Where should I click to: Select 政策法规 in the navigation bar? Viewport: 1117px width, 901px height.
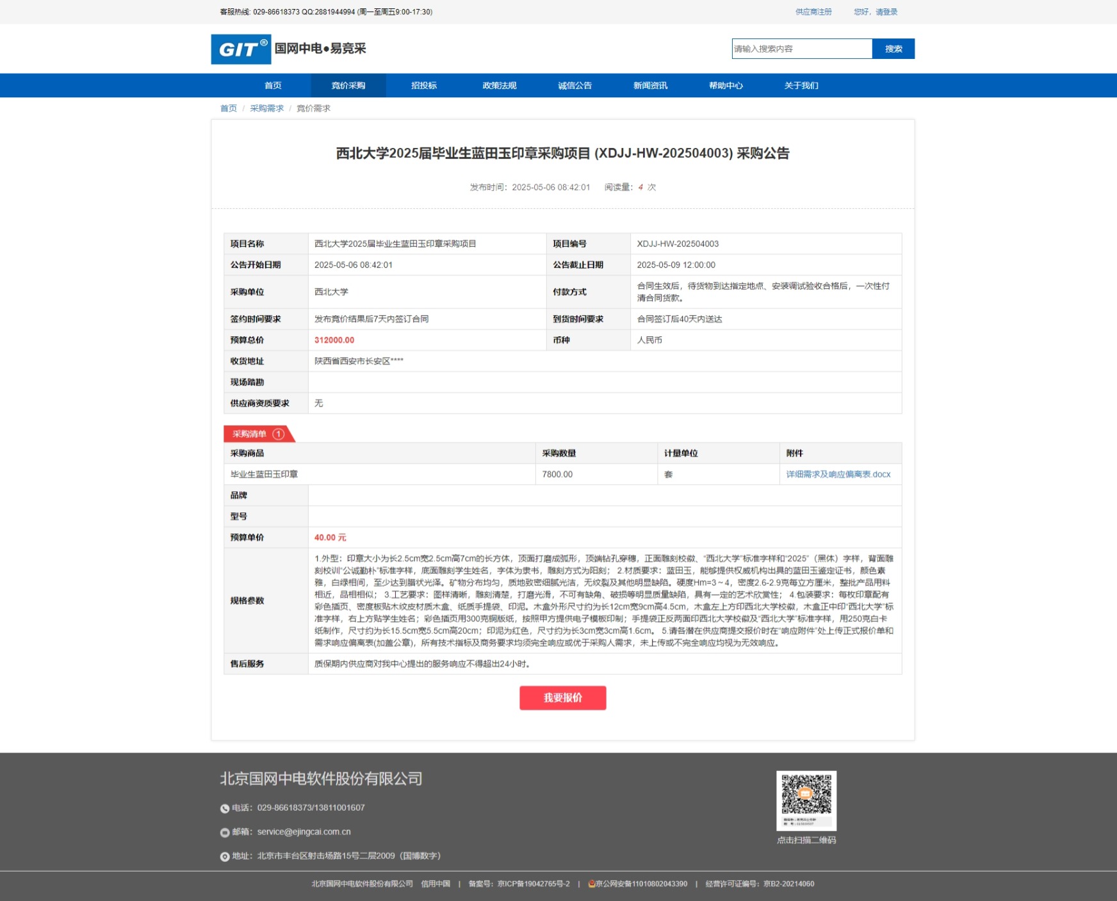tap(500, 86)
